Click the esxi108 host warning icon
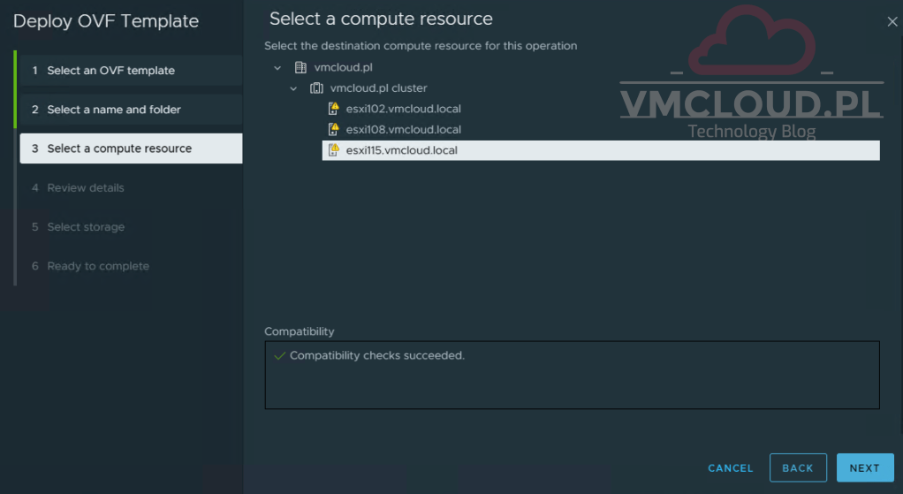This screenshot has height=494, width=903. coord(333,130)
